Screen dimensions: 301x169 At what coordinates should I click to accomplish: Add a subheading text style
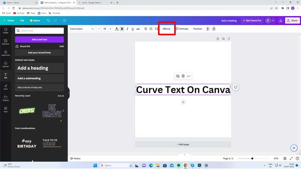40,78
